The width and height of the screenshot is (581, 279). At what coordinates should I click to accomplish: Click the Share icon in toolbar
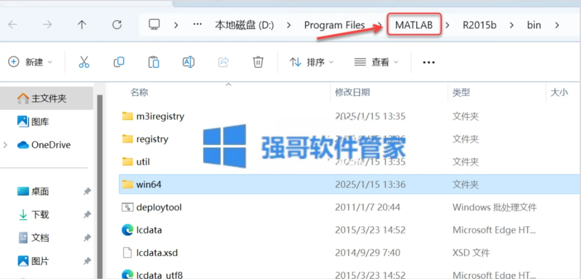point(223,62)
